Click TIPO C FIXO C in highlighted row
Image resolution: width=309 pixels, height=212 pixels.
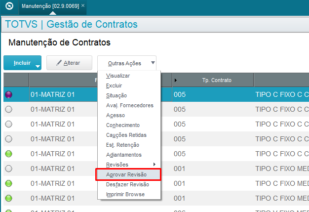tap(282, 94)
